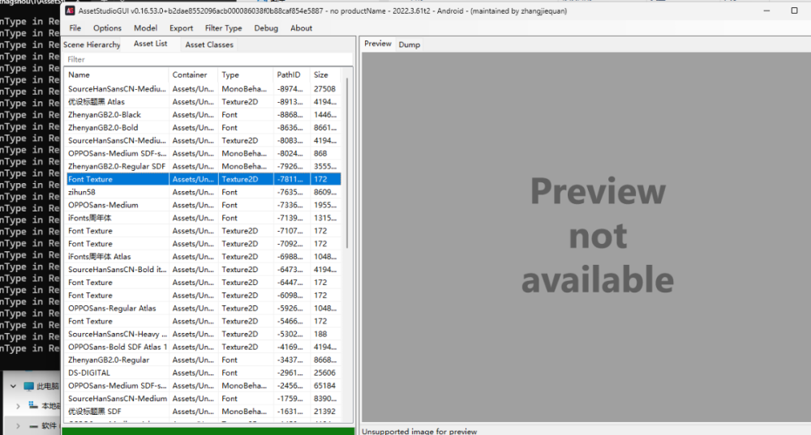811x435 pixels.
Task: Open the Debug menu
Action: tap(266, 28)
